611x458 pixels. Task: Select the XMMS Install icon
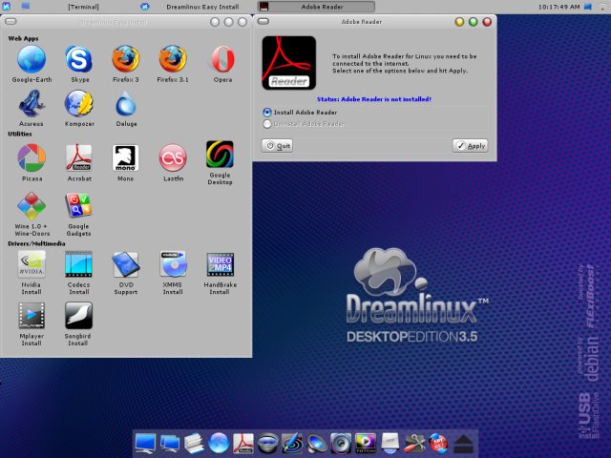click(x=173, y=264)
